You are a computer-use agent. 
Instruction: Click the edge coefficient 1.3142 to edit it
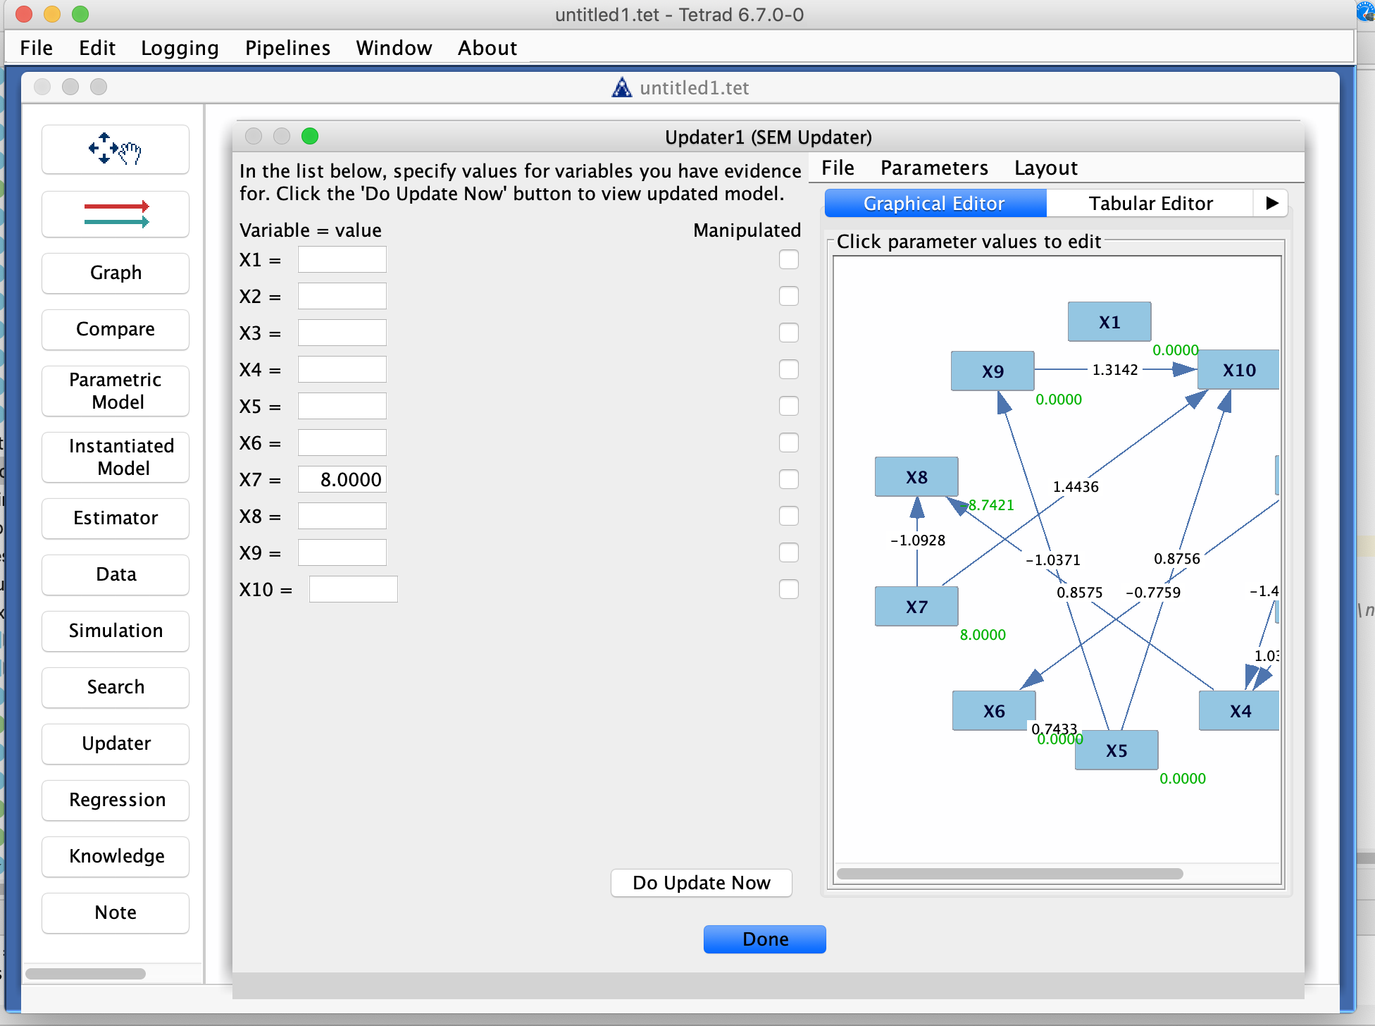coord(1115,369)
